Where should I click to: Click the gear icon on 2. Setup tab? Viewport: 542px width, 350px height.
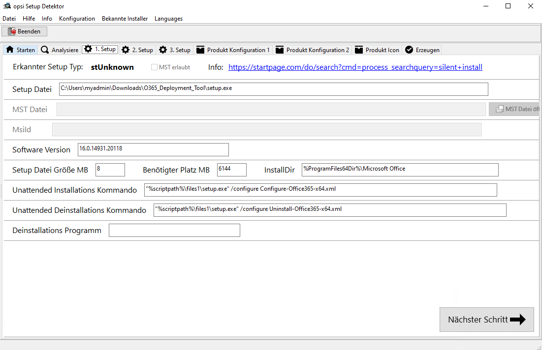[126, 50]
